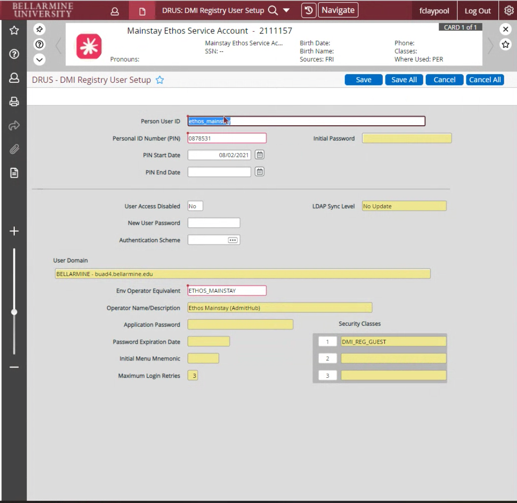Open the person search icon in header
This screenshot has height=503, width=517.
[x=115, y=11]
